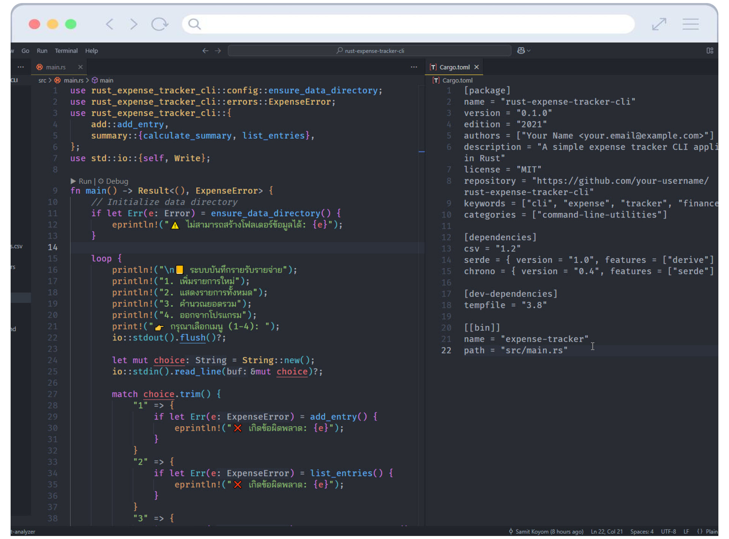Click the main function breadcrumb
Viewport: 729px width, 539px height.
click(106, 80)
